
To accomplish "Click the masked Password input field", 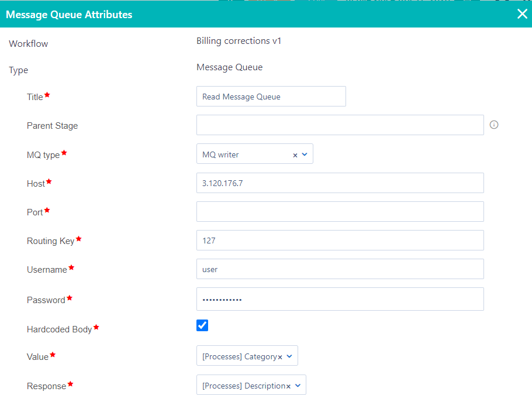I will tap(340, 299).
